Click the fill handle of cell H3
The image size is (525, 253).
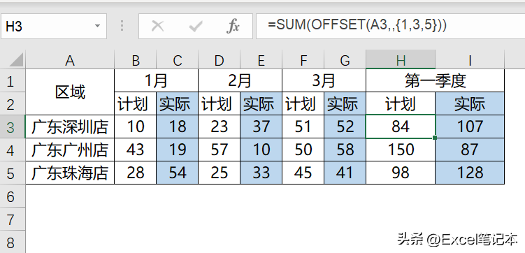pos(435,138)
